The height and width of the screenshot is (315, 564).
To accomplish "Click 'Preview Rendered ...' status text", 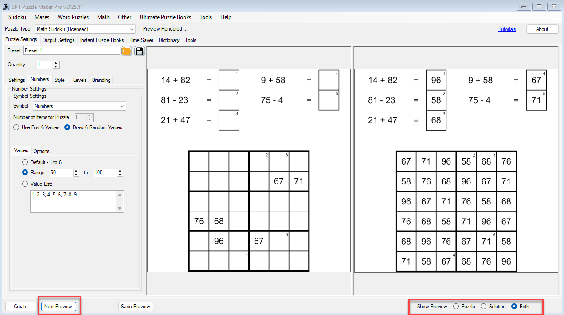I will [165, 29].
